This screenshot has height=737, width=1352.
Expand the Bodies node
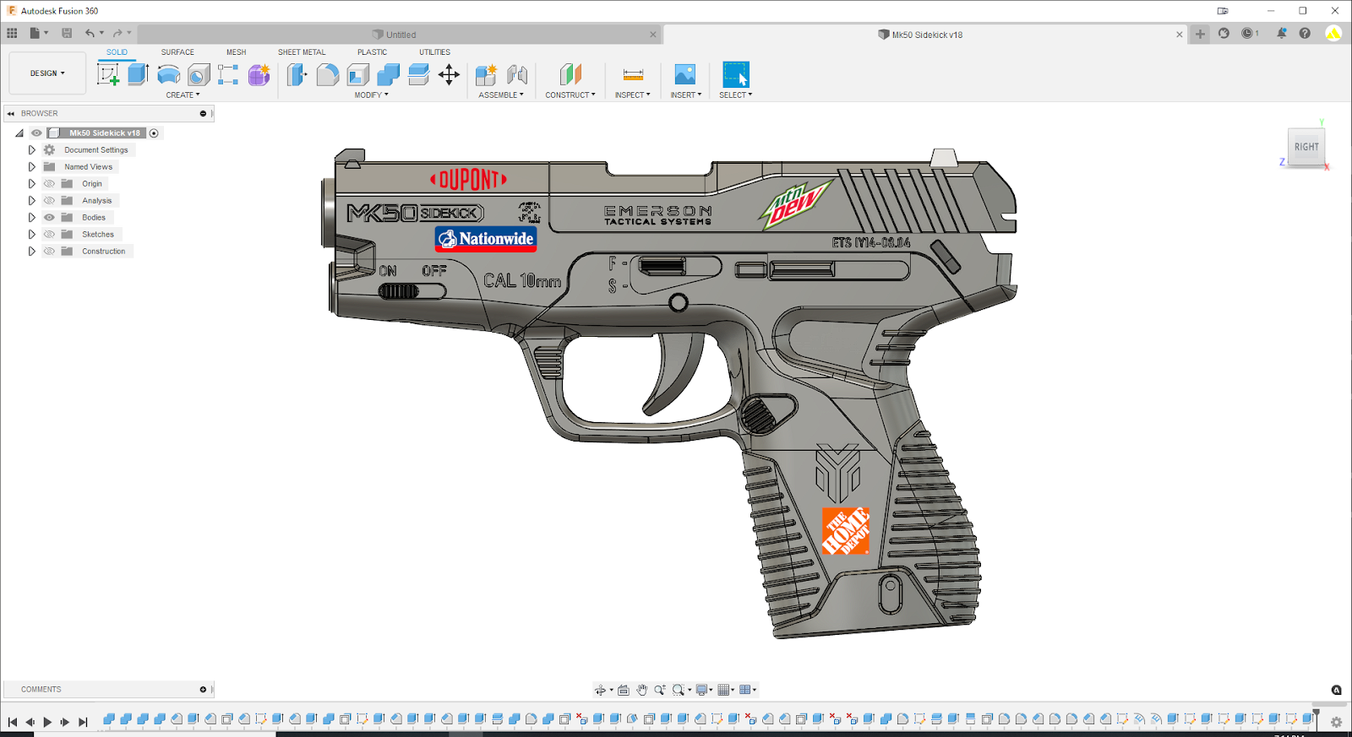(31, 217)
